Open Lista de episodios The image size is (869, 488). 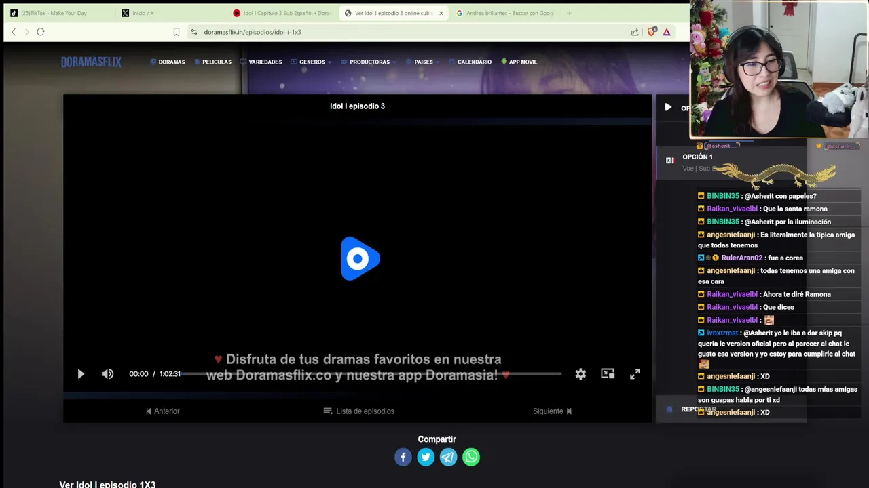pos(358,411)
